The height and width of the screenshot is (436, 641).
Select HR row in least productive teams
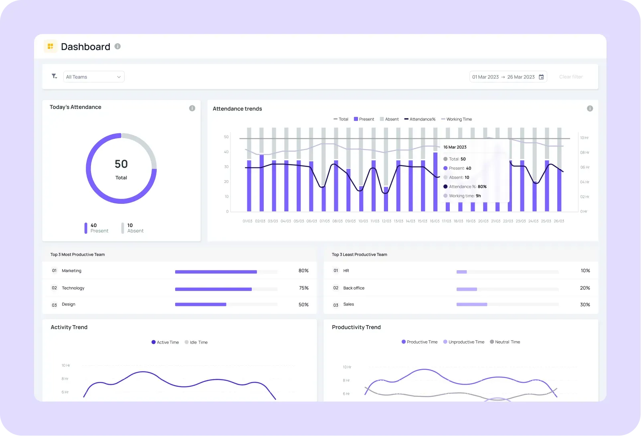[x=461, y=271]
